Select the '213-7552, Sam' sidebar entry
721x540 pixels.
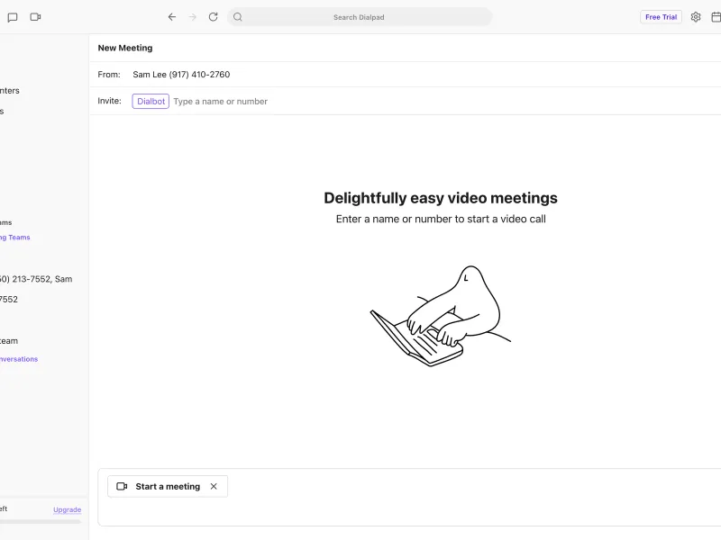[x=36, y=279]
